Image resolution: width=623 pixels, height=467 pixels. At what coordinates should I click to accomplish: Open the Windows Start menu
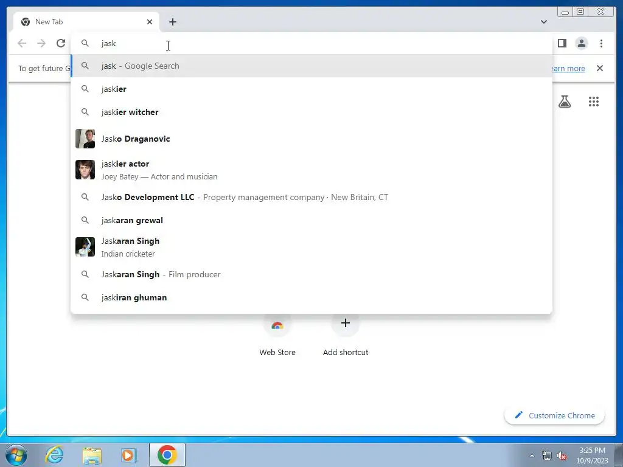click(x=16, y=455)
